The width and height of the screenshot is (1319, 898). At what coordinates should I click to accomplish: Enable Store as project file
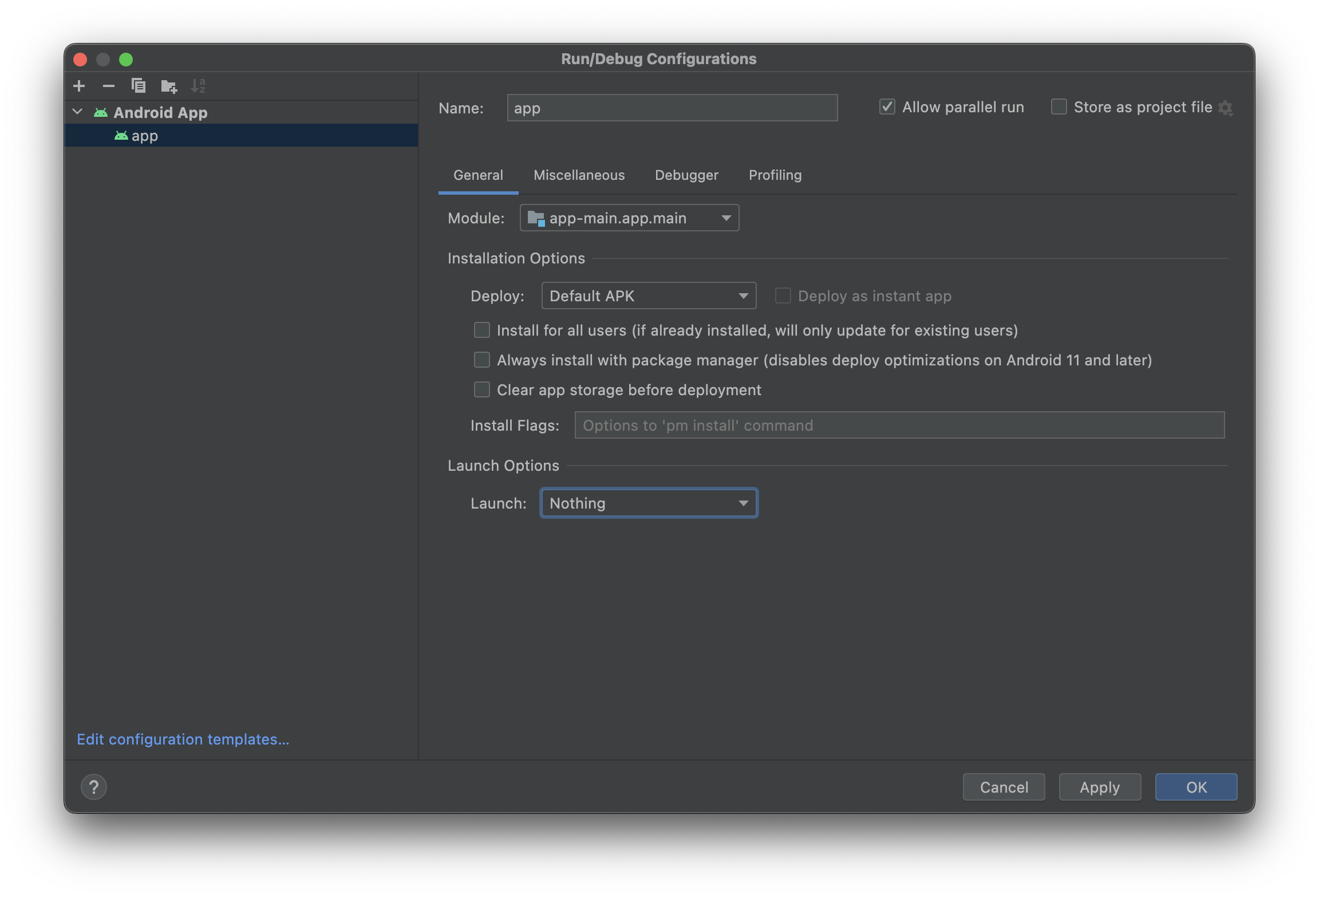(1059, 107)
